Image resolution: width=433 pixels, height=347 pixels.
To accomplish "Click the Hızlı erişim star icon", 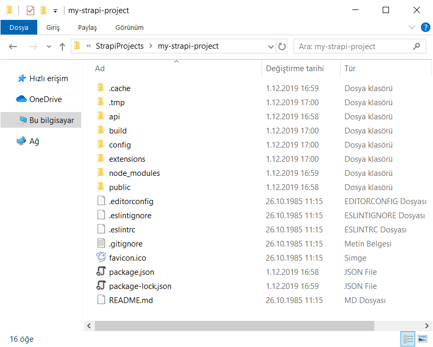I will pyautogui.click(x=21, y=79).
